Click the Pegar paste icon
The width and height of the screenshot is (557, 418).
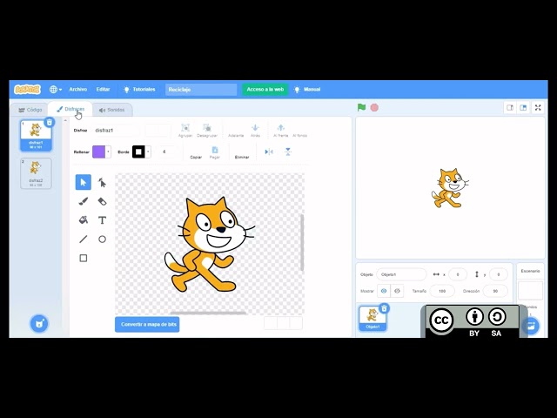215,150
